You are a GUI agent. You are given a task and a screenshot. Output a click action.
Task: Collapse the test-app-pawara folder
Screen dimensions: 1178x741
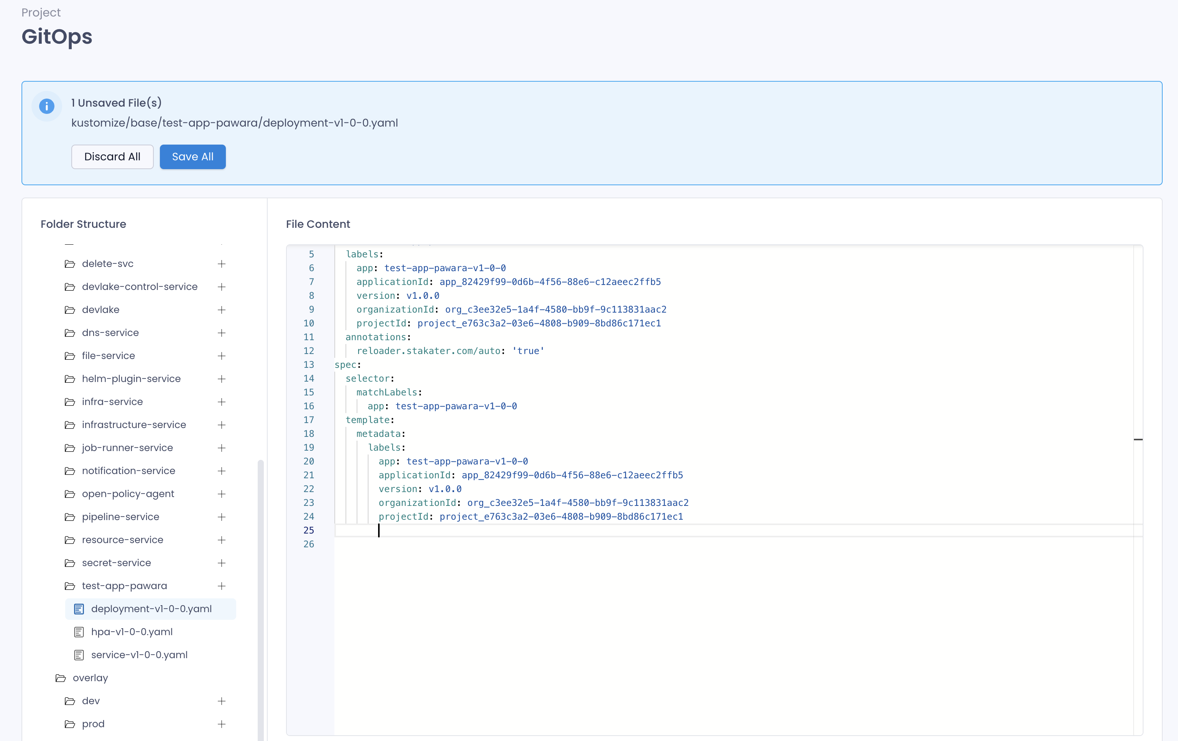[116, 586]
